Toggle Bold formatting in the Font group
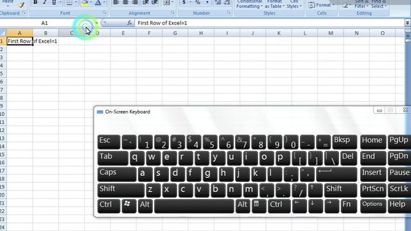This screenshot has height=231, width=411. pos(35,3)
